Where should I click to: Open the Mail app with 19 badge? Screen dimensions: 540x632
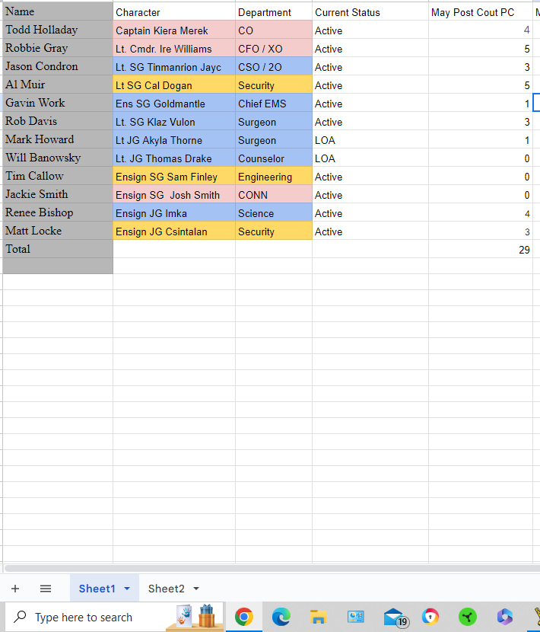pos(394,617)
